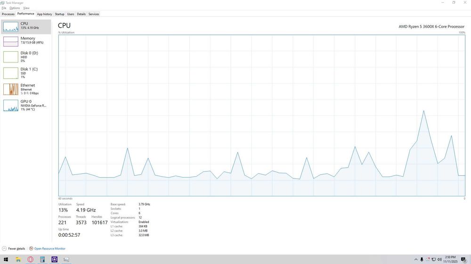Image resolution: width=471 pixels, height=264 pixels.
Task: Click the Logical processors label
Action: [x=123, y=217]
